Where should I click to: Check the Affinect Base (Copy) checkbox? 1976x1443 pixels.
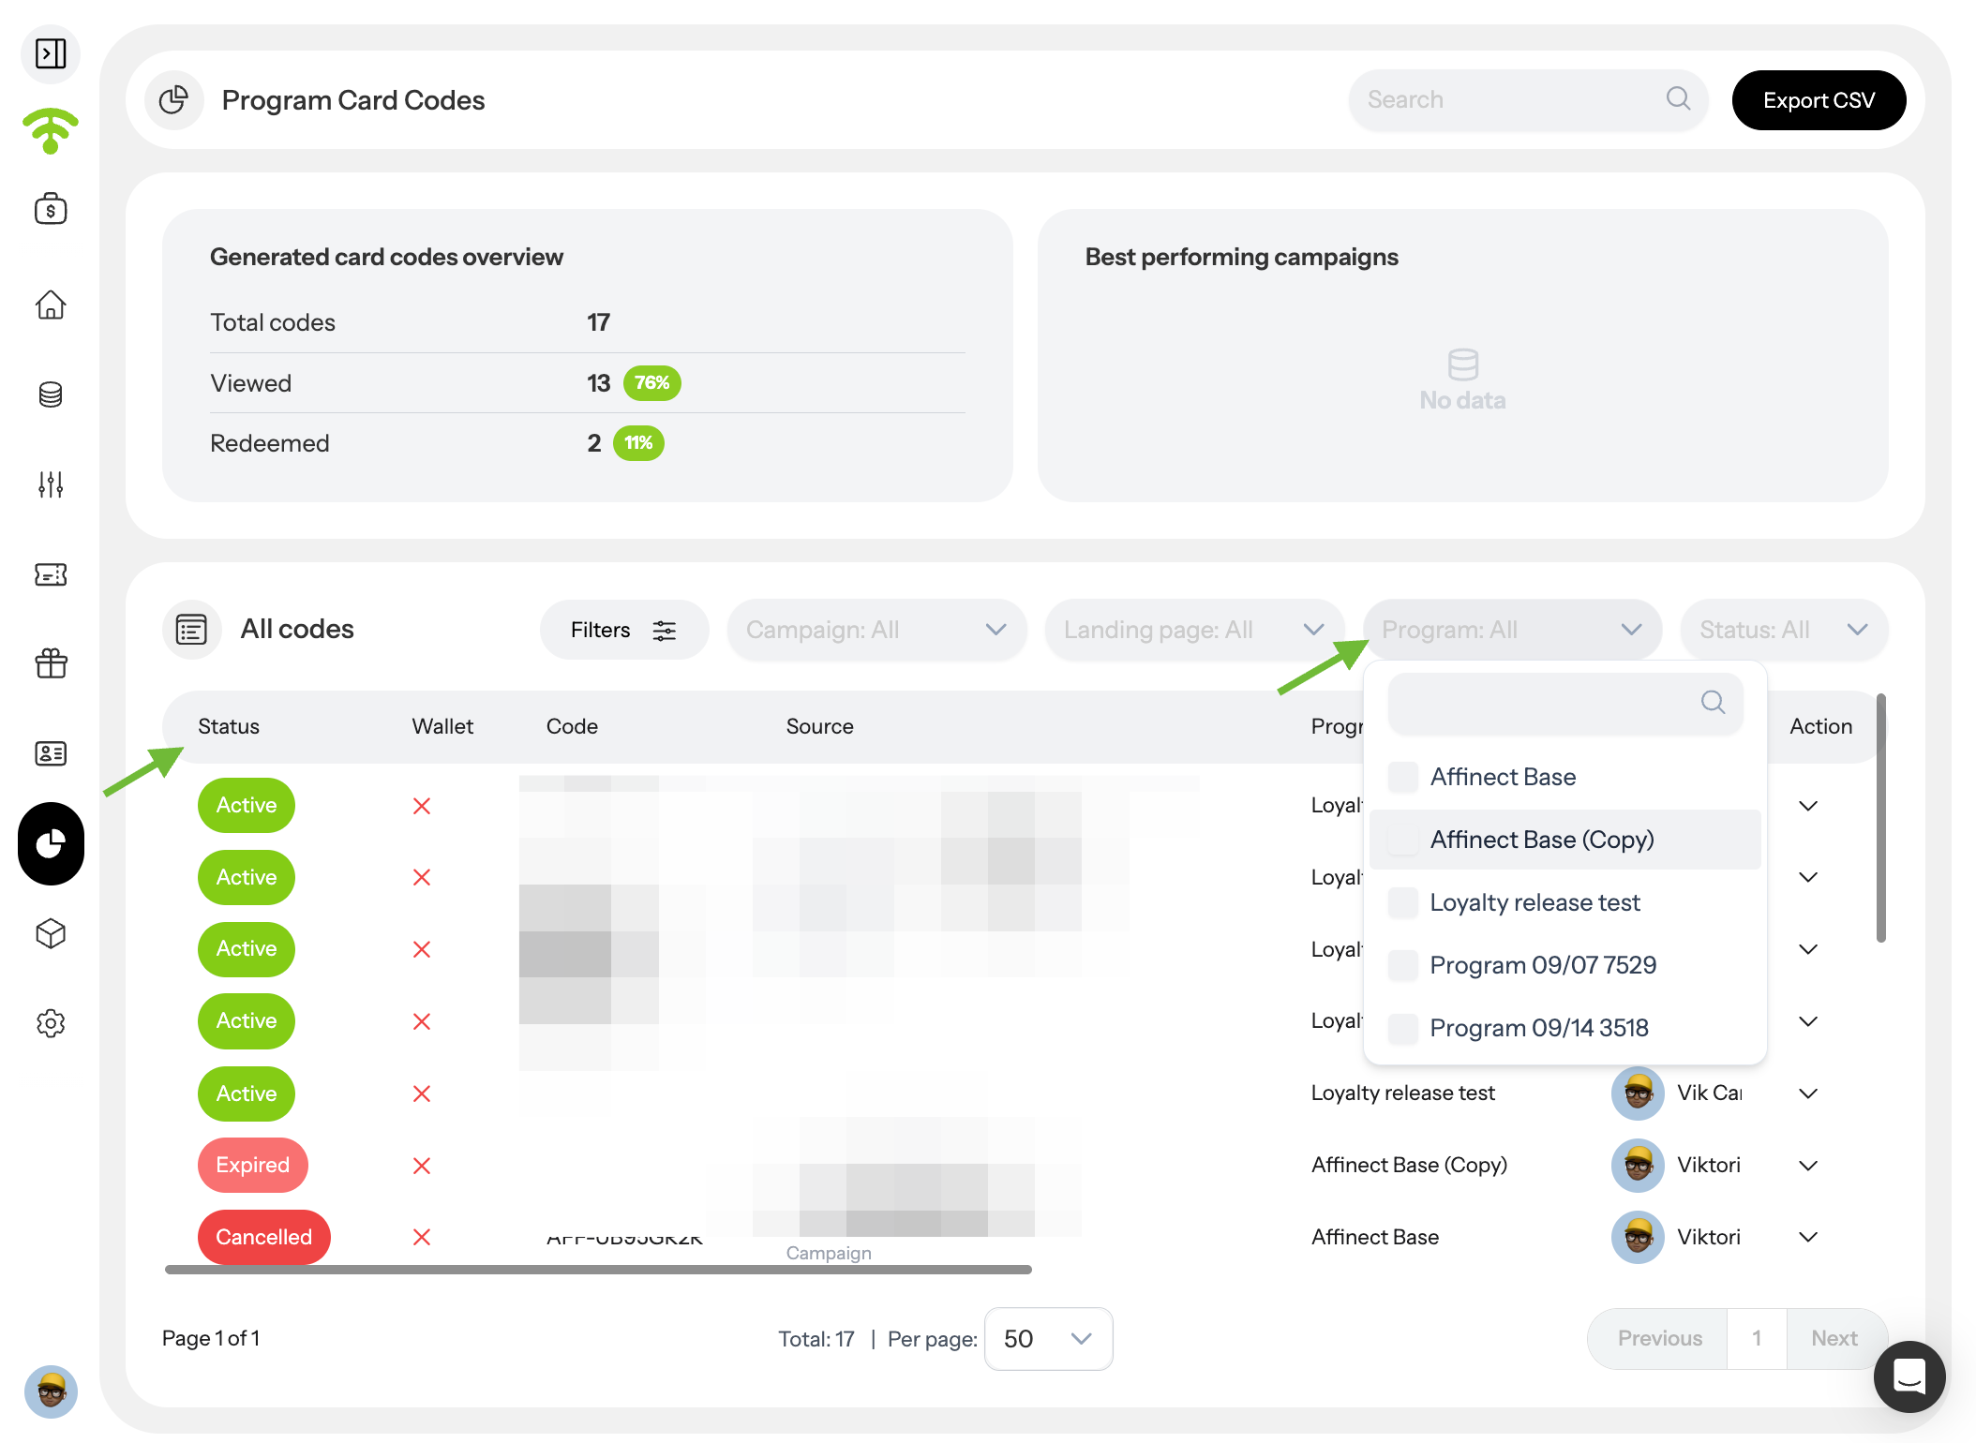click(1403, 840)
